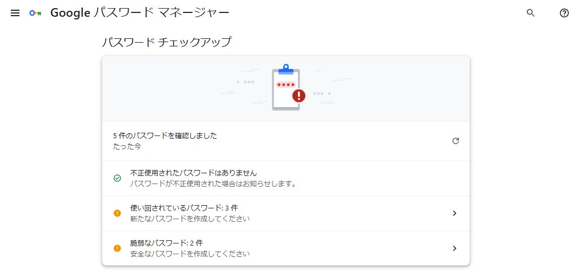This screenshot has height=278, width=573.
Task: Expand 使い回されているパスワード with its chevron
Action: (x=455, y=213)
